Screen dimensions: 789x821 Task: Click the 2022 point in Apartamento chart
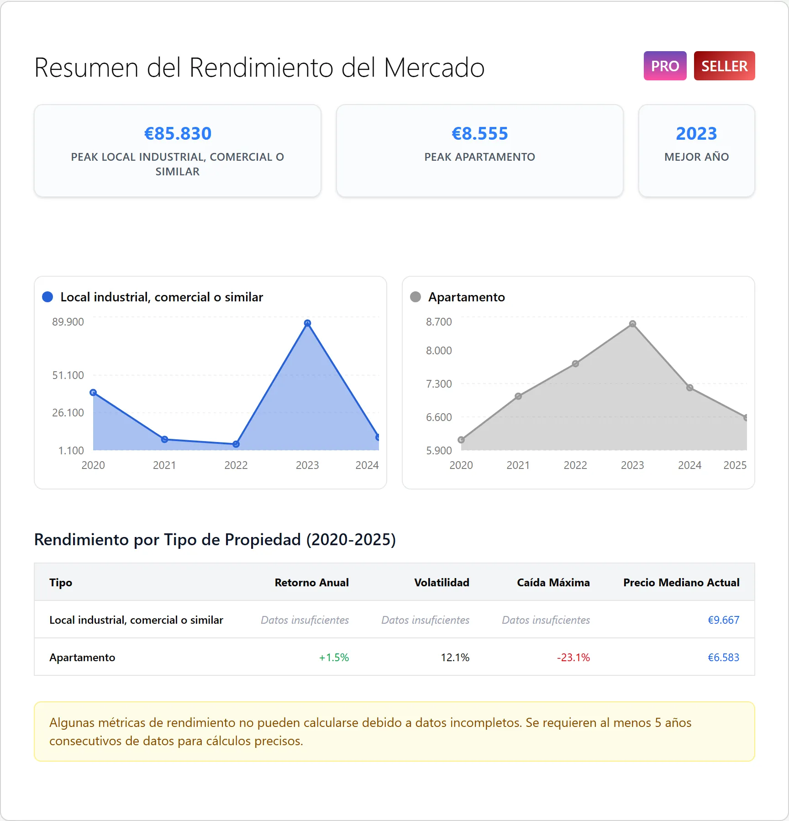575,364
